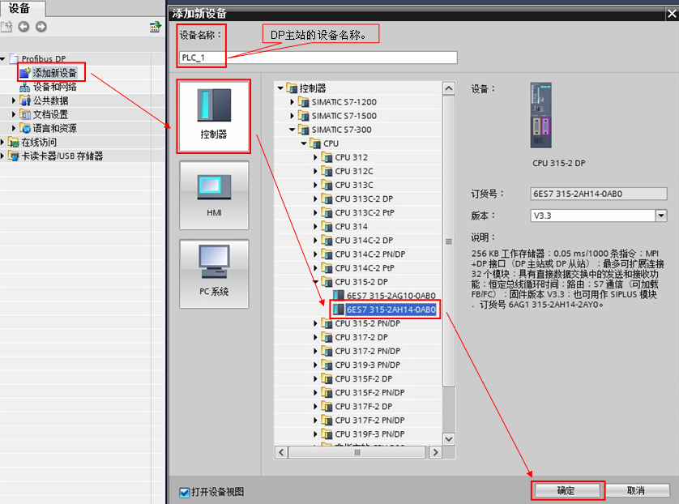Open the 版本 V3.3 dropdown

(661, 216)
